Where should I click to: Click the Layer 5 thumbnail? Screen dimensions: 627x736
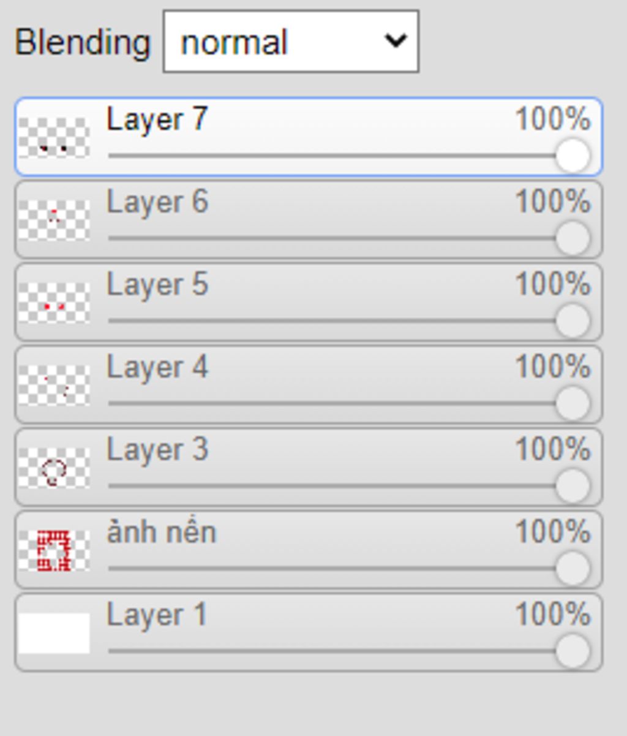click(x=54, y=303)
